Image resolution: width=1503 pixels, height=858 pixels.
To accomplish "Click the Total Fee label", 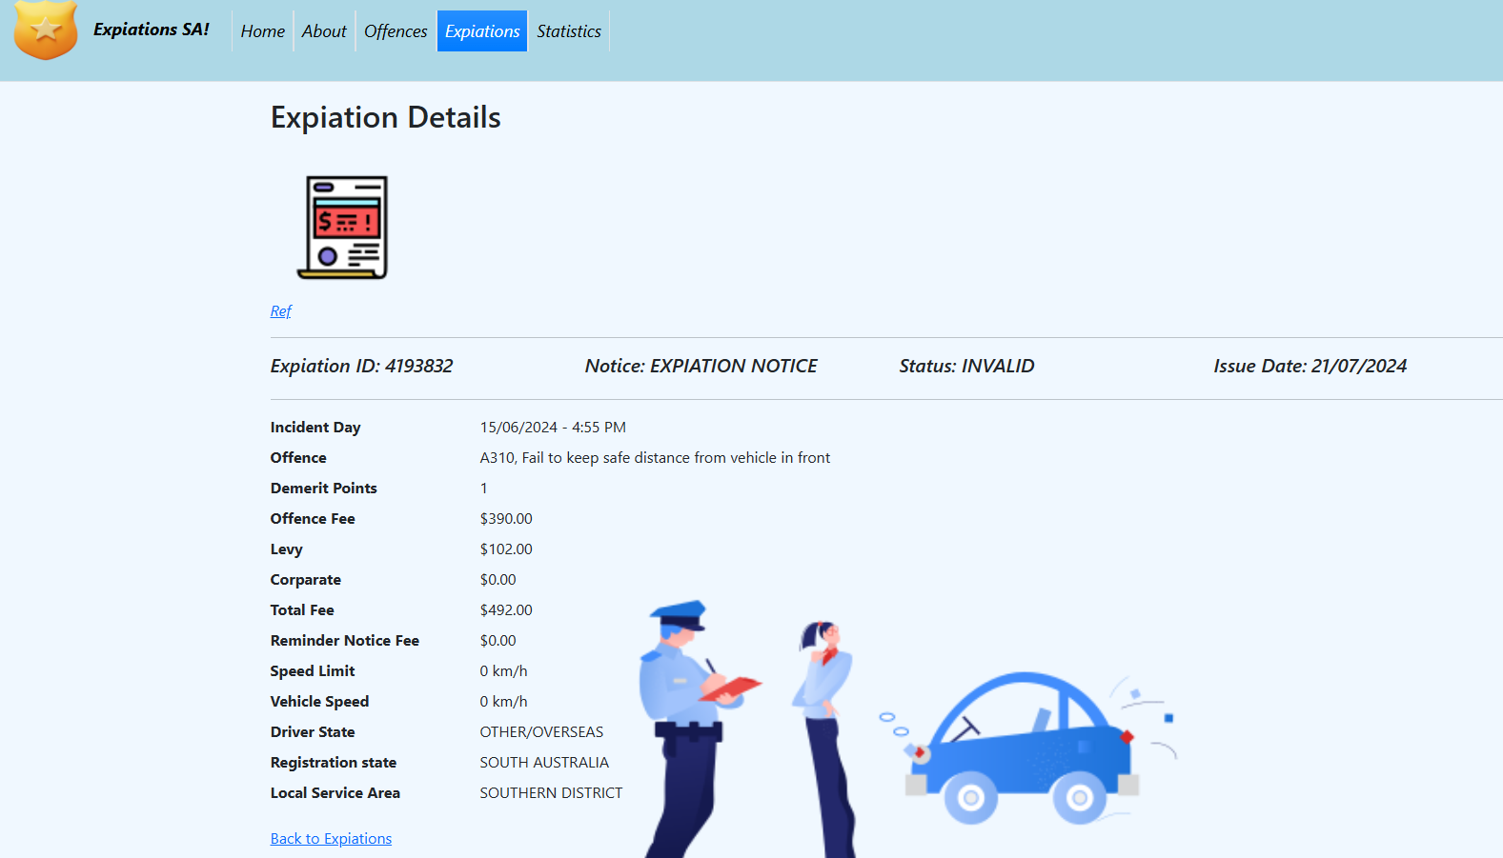I will [302, 610].
